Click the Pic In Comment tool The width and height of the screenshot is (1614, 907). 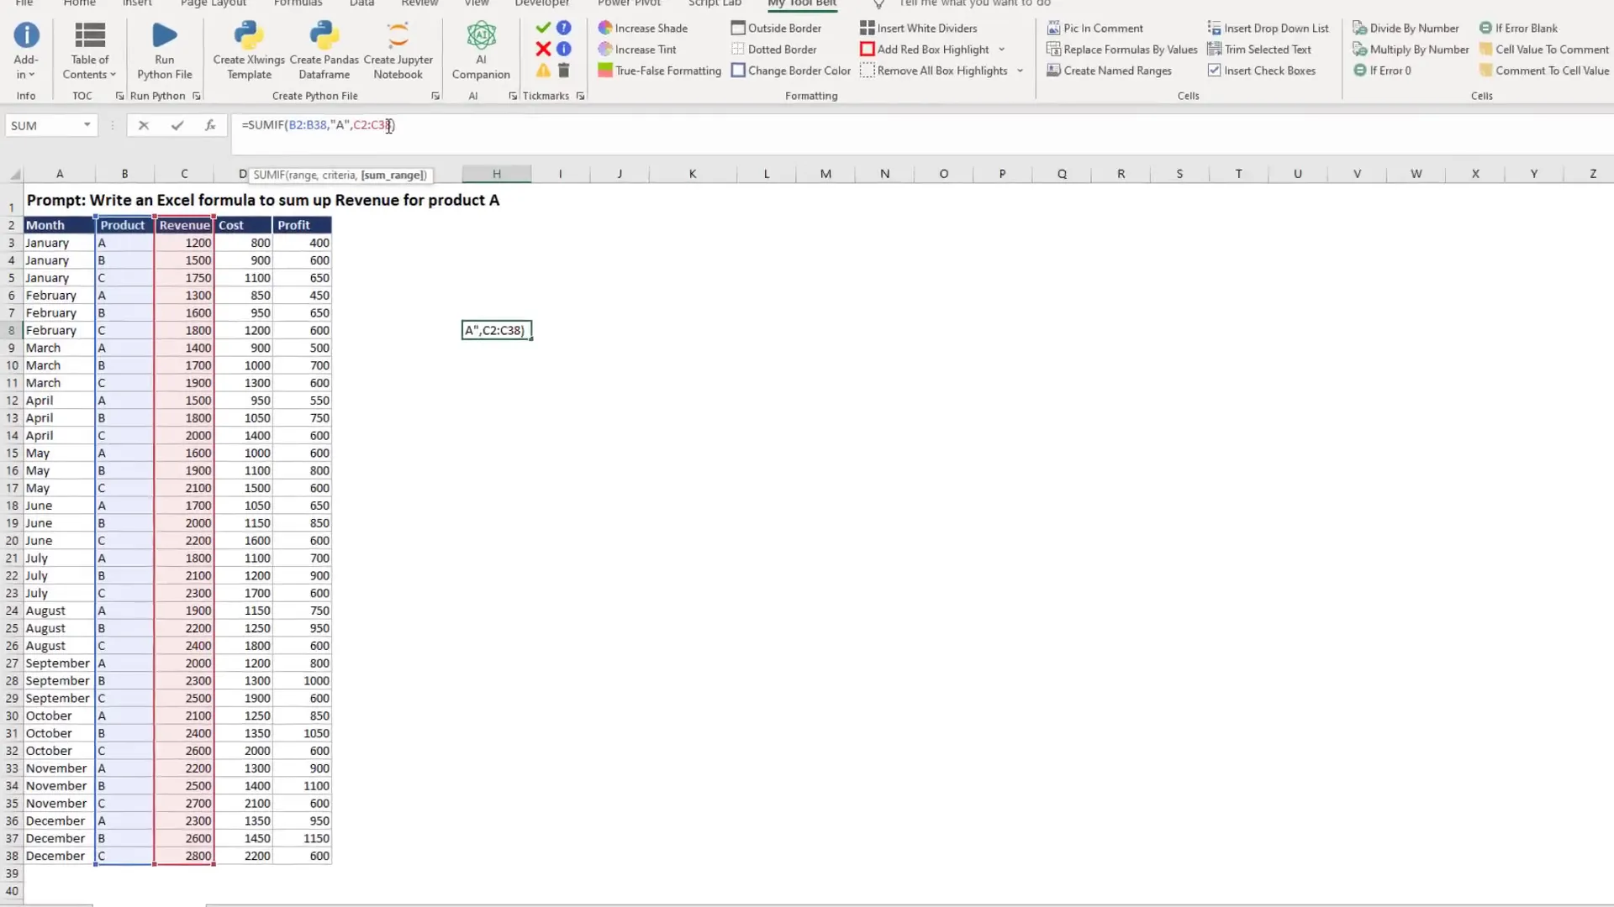1096,28
